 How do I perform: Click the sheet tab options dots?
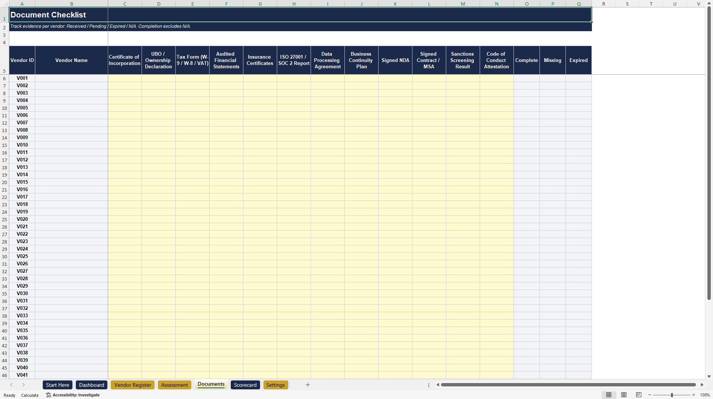(x=429, y=385)
